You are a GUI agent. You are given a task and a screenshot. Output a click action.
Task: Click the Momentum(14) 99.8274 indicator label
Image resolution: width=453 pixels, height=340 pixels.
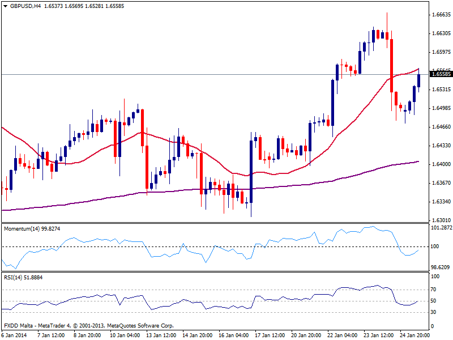click(32, 229)
